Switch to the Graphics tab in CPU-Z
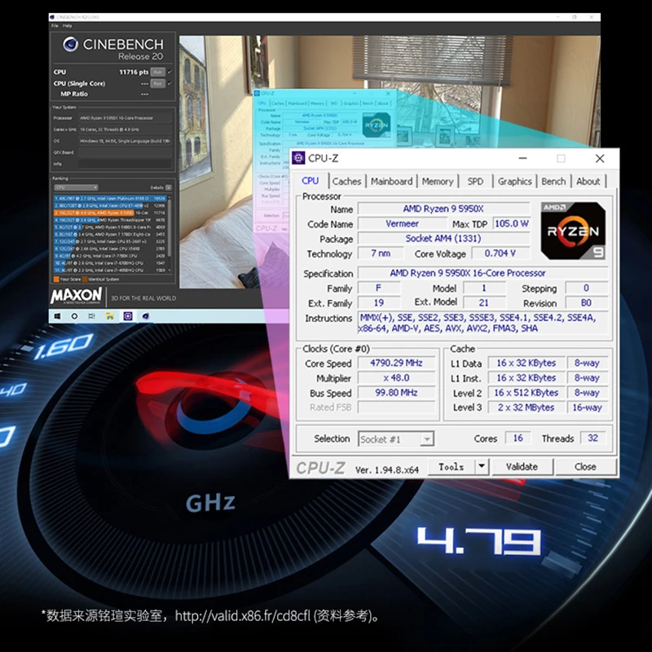 (515, 181)
